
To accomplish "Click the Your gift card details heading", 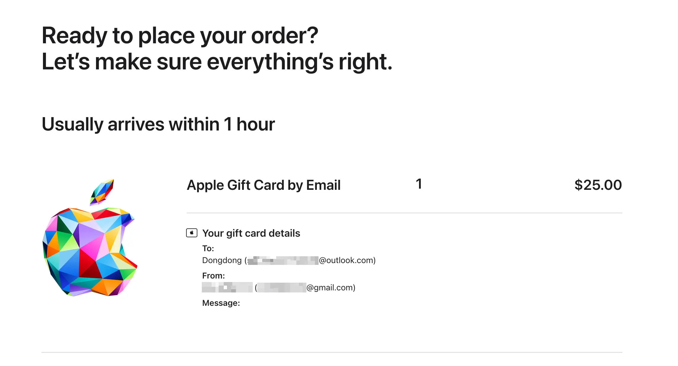I will click(251, 233).
